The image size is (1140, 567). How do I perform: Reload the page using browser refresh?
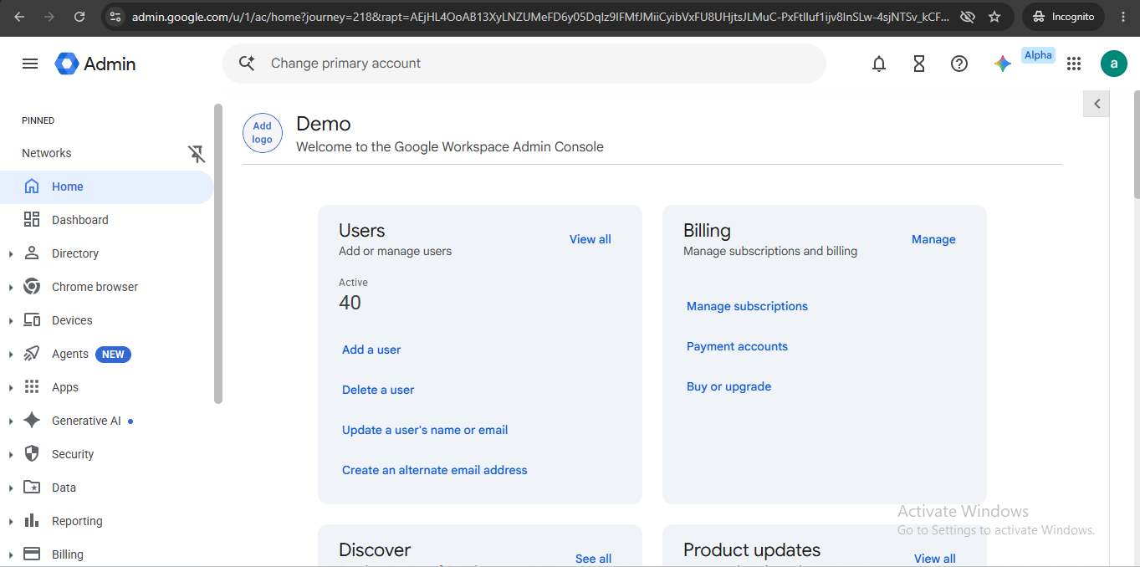pyautogui.click(x=79, y=17)
